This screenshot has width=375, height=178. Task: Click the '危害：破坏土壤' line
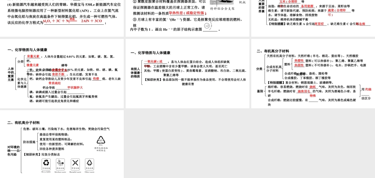66,129
